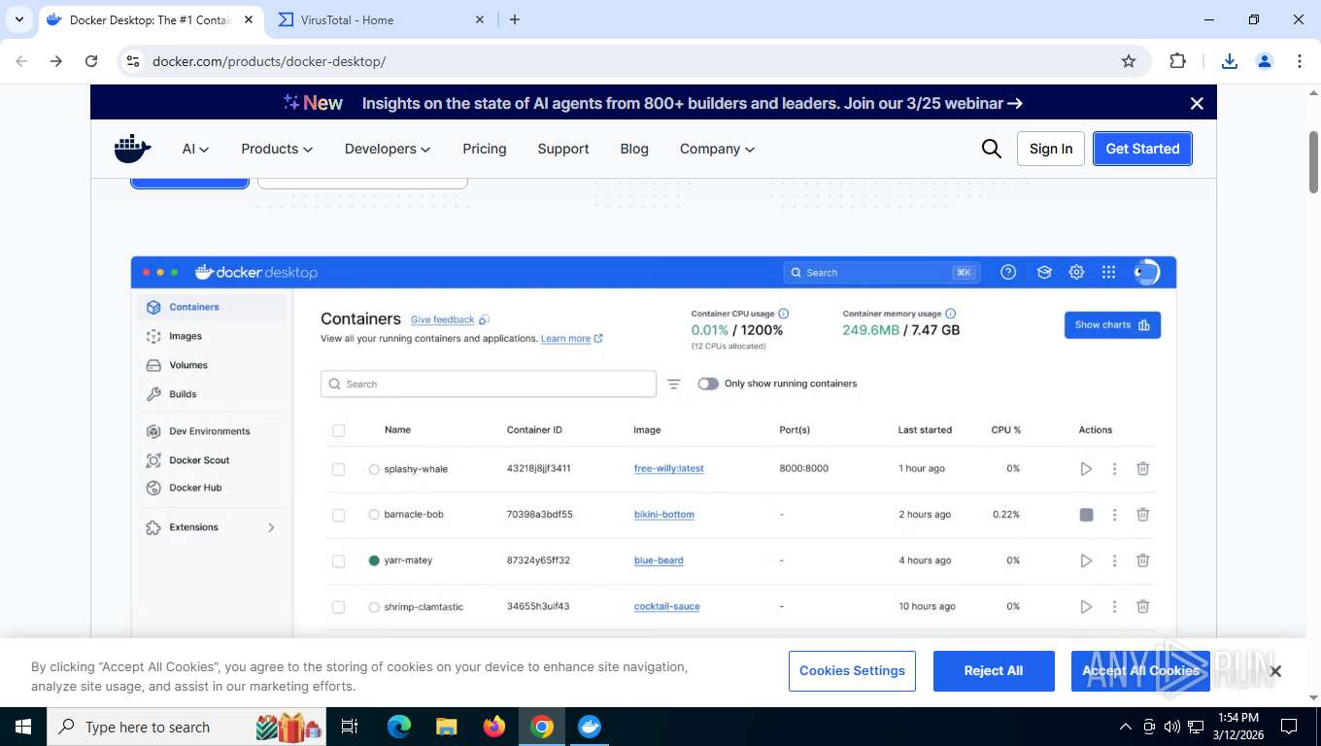Expand the AI menu

coord(195,149)
